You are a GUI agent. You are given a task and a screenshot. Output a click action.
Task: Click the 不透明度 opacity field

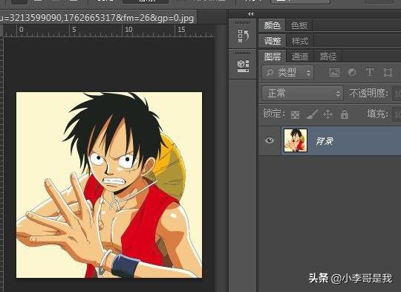tap(397, 94)
